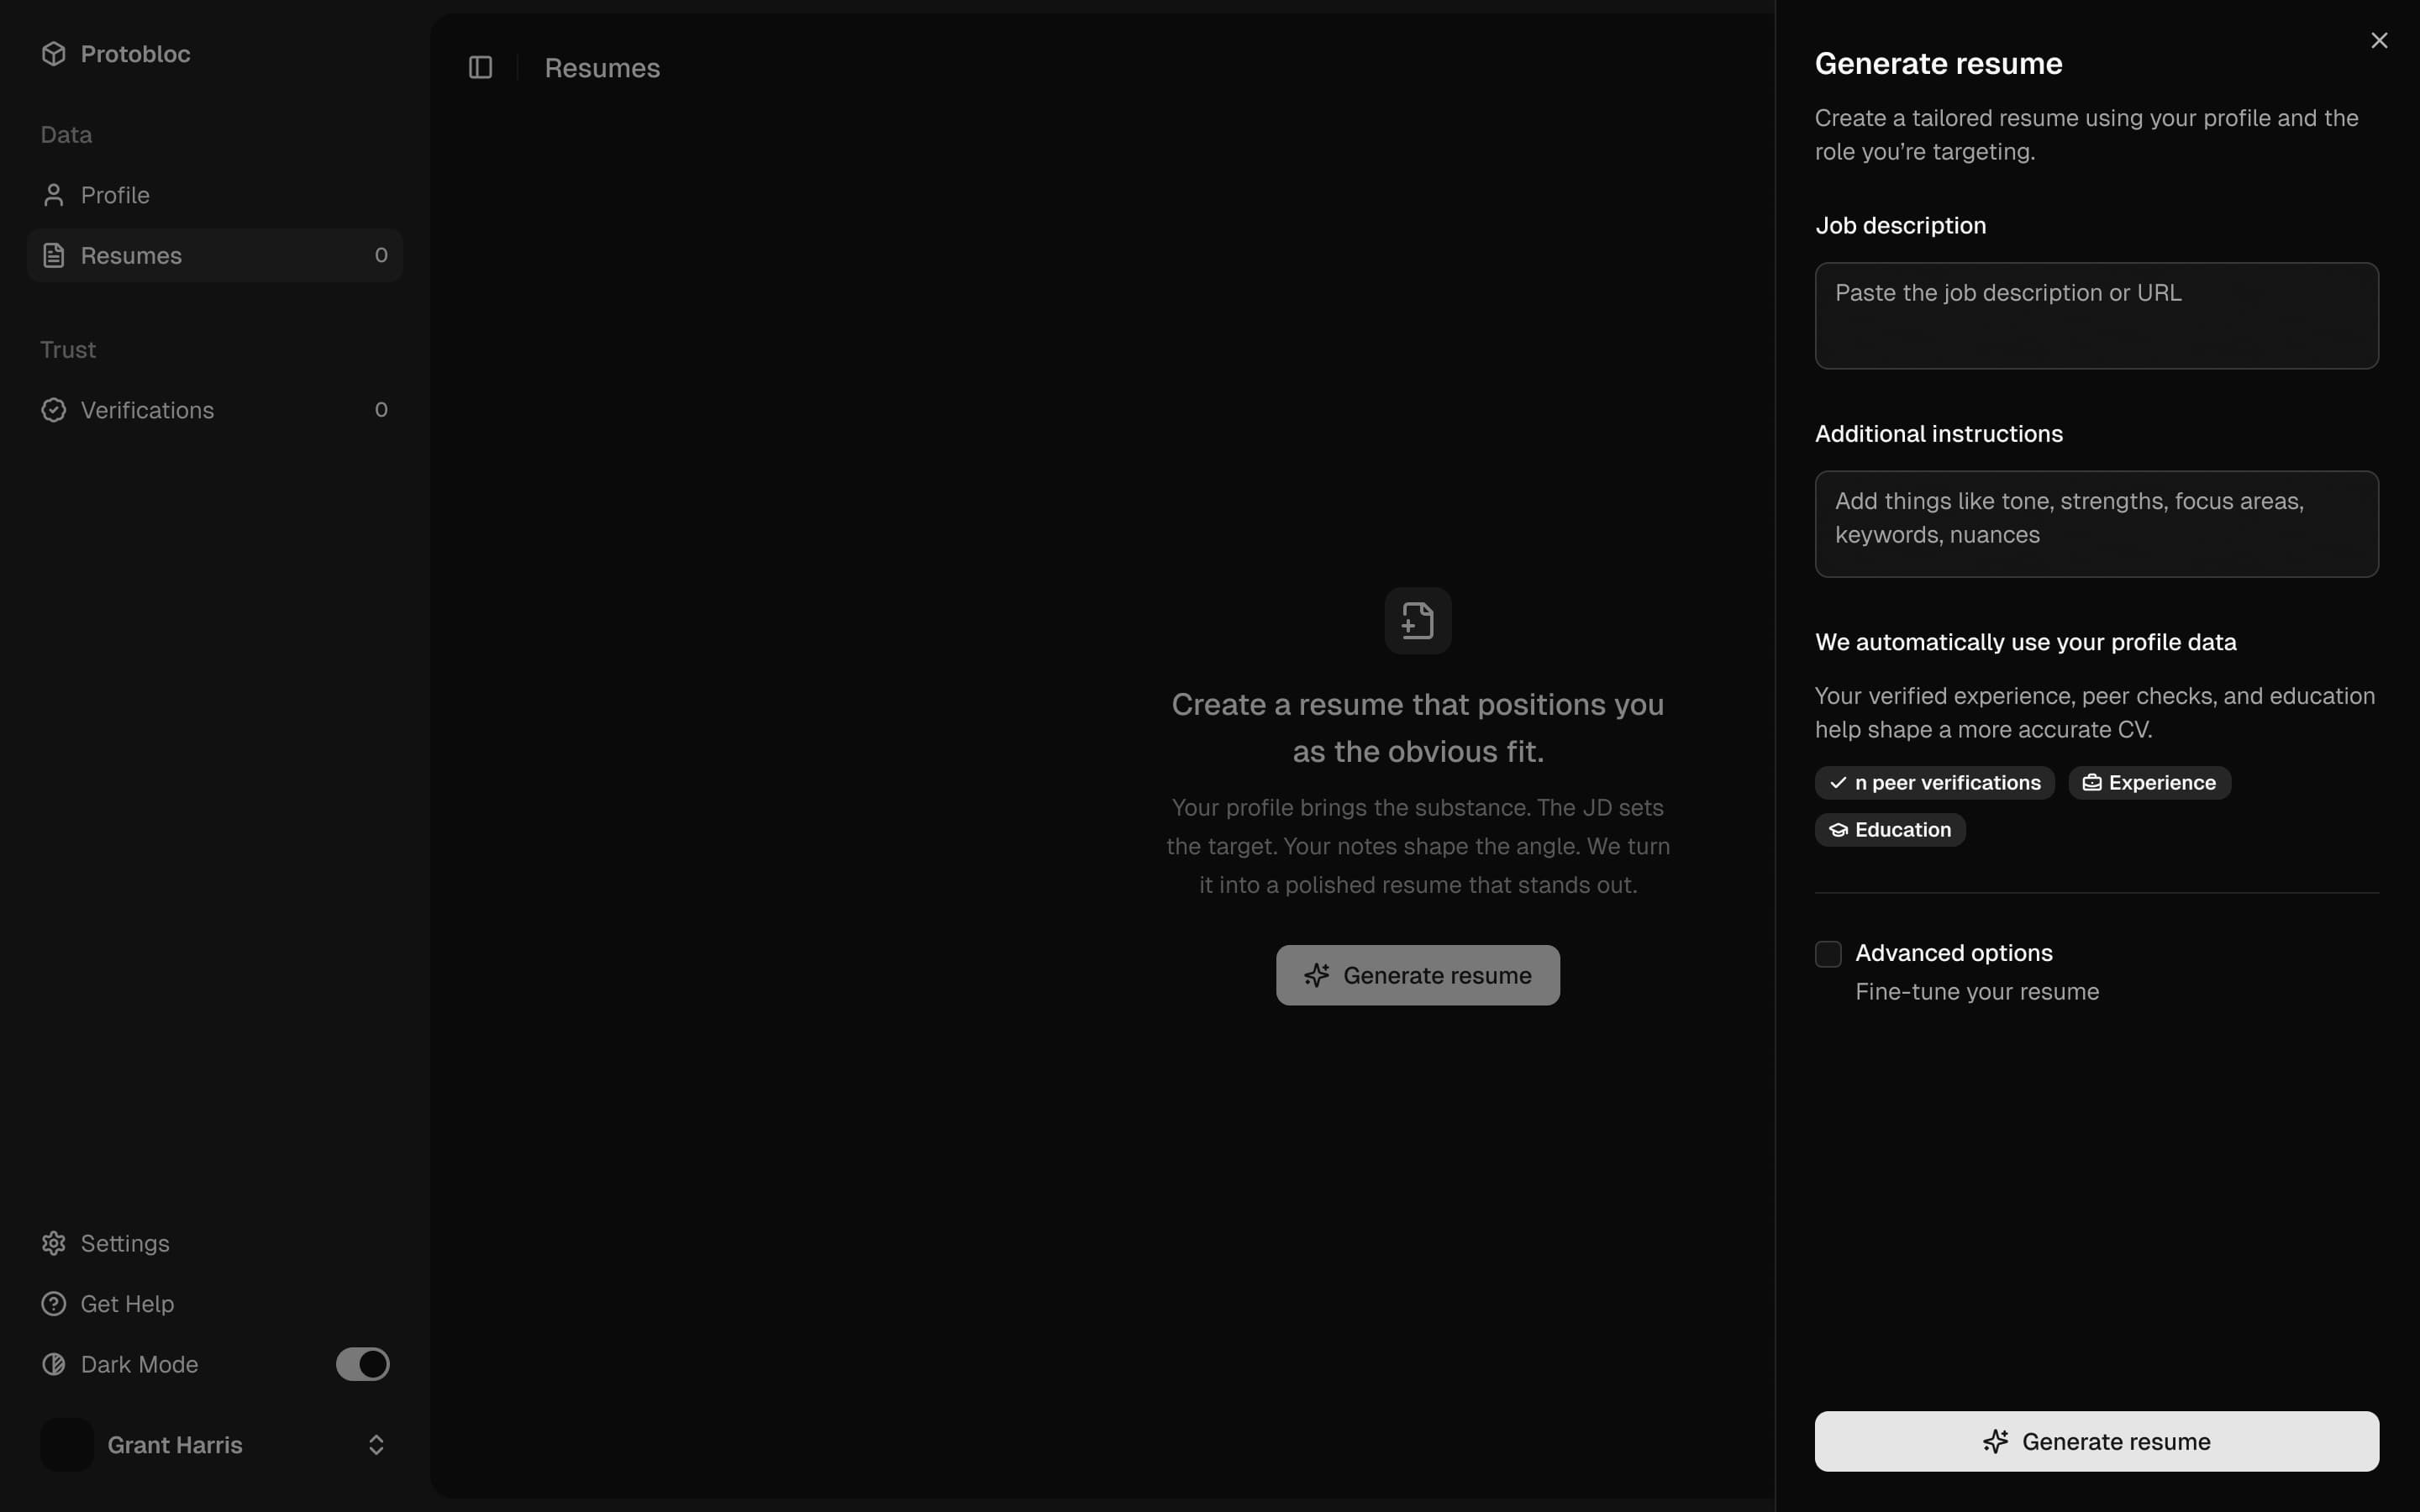Open the Resumes sidebar item

coord(214,256)
